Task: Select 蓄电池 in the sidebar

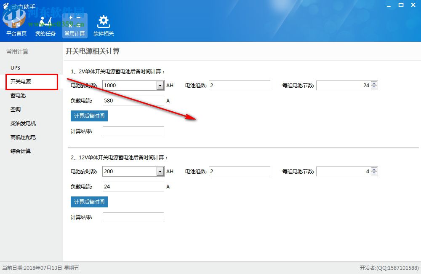Action: tap(18, 96)
